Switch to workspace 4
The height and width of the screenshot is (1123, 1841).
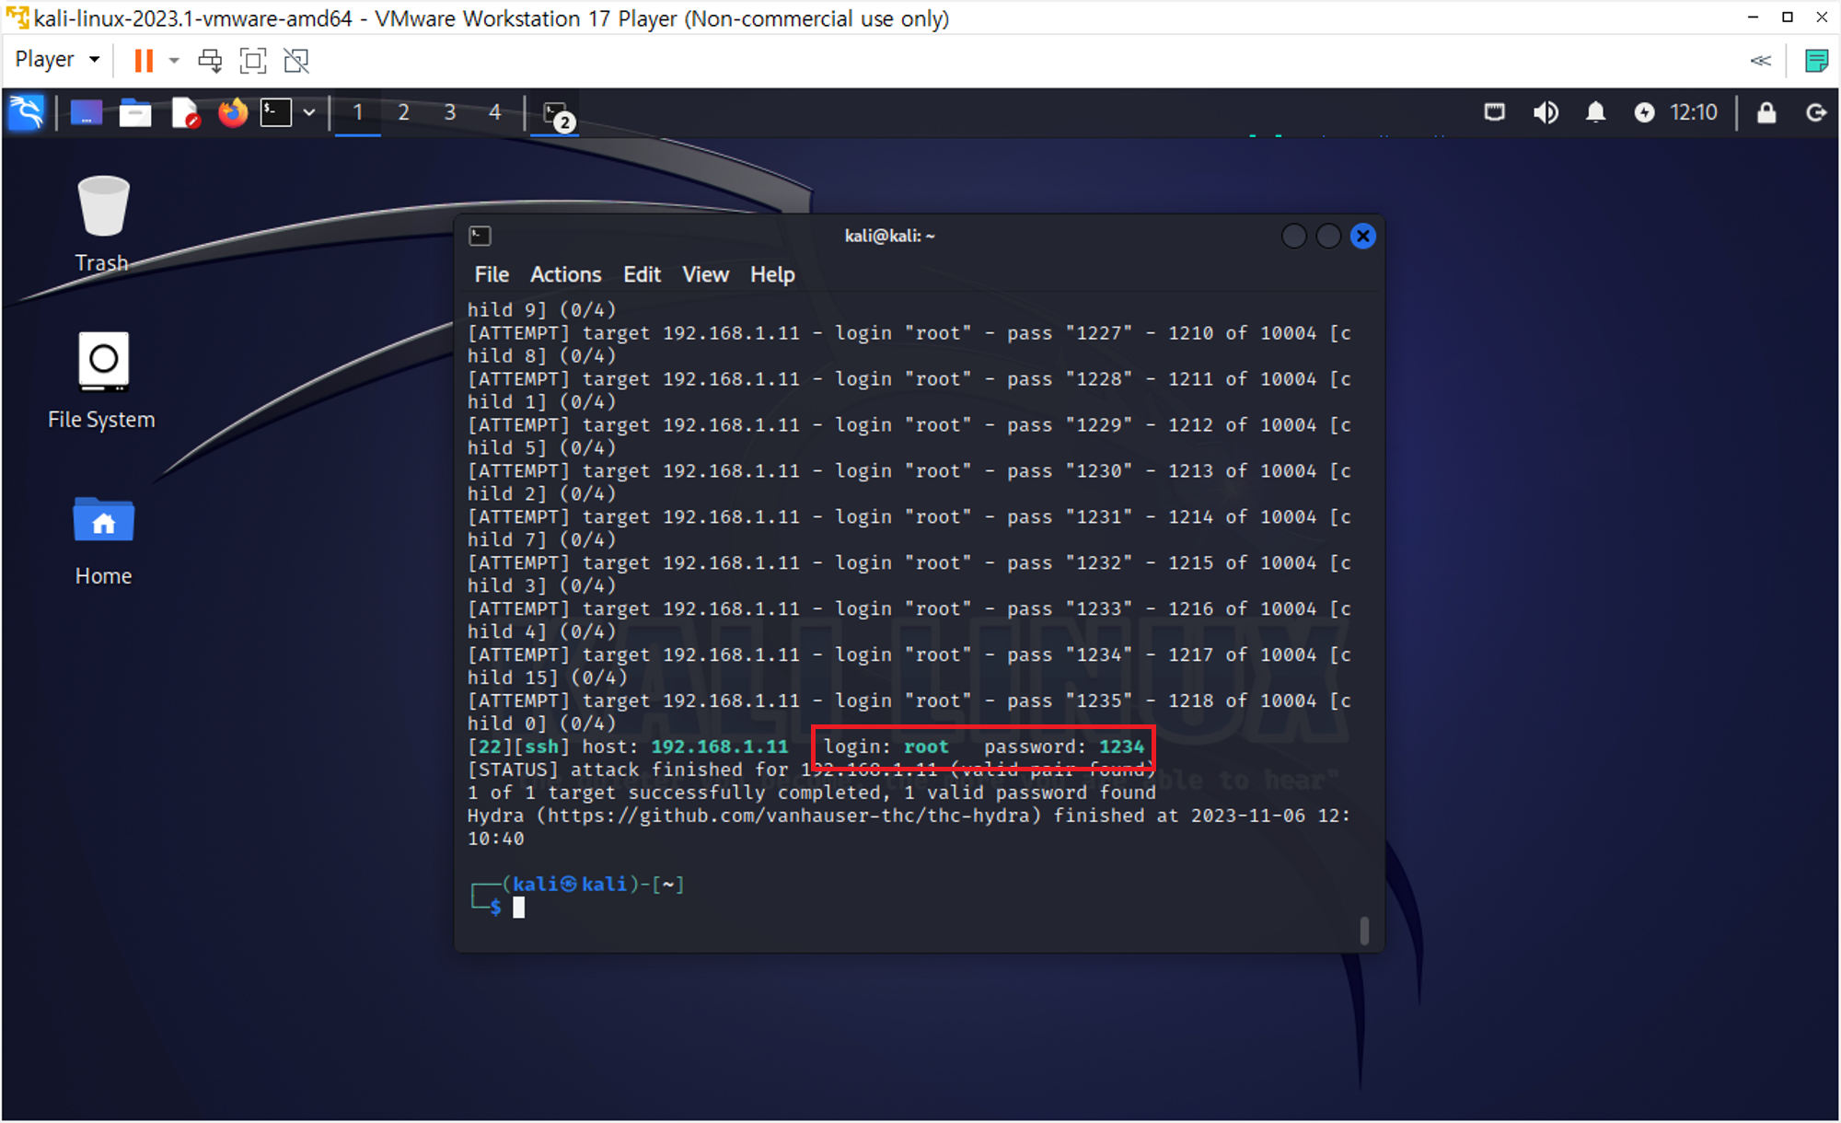[495, 112]
